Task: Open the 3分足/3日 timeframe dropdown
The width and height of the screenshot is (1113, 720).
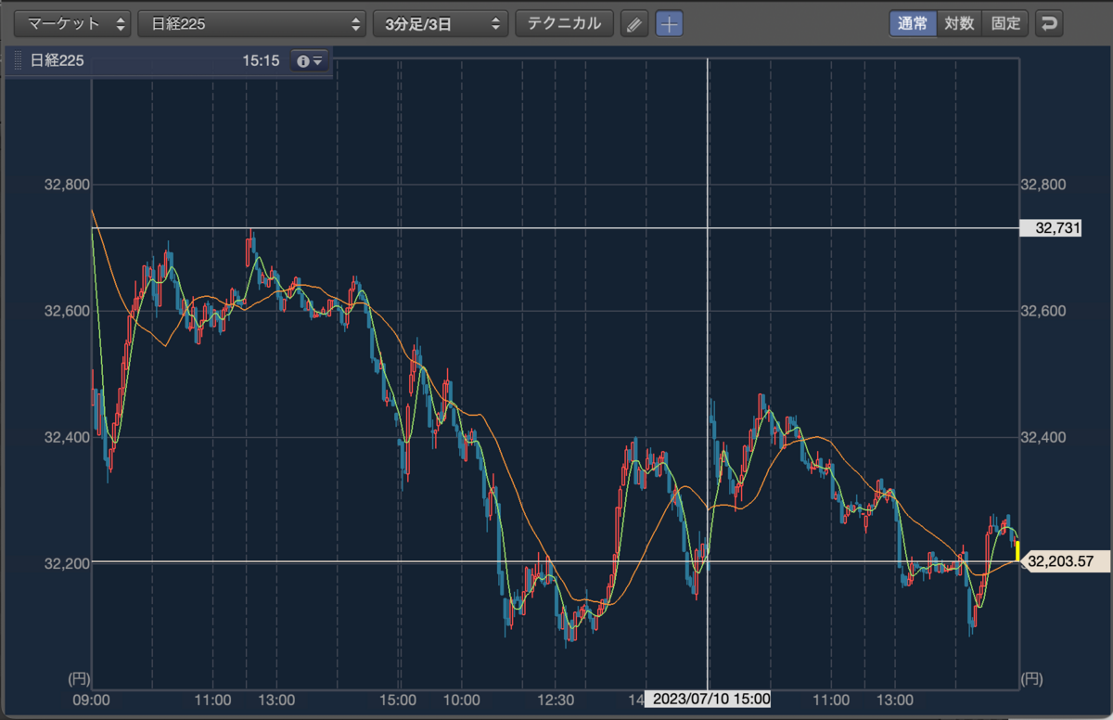Action: 441,24
